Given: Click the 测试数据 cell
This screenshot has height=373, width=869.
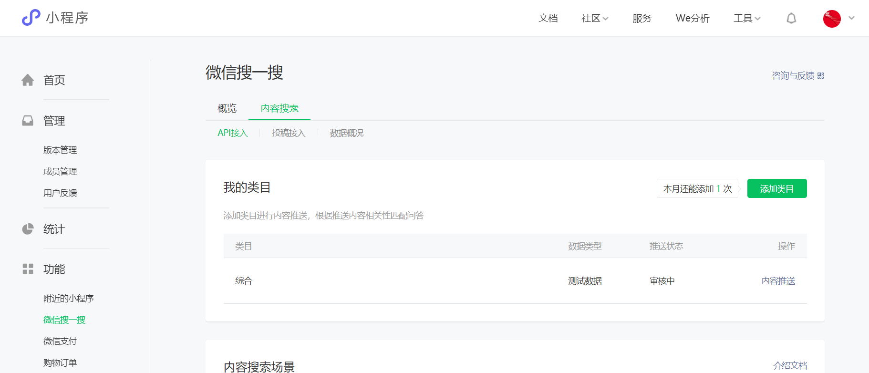Looking at the screenshot, I should [585, 281].
